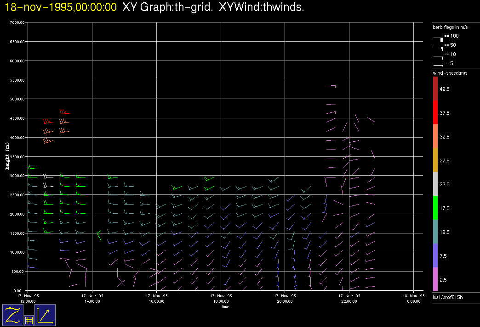Viewport: 480px width, 327px height.
Task: Click the 'time' label under x-axis
Action: point(225,307)
